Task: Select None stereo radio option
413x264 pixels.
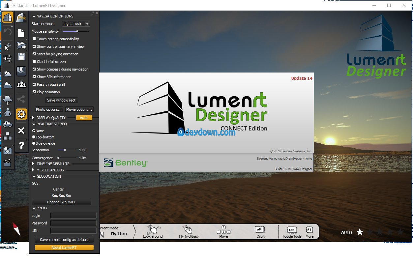Action: 34,131
